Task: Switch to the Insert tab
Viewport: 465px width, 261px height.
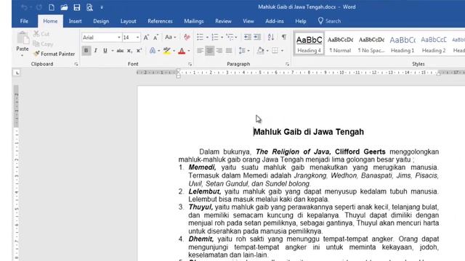Action: 75,21
